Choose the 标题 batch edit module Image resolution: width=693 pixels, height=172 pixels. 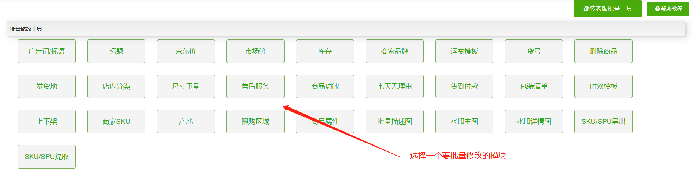116,51
